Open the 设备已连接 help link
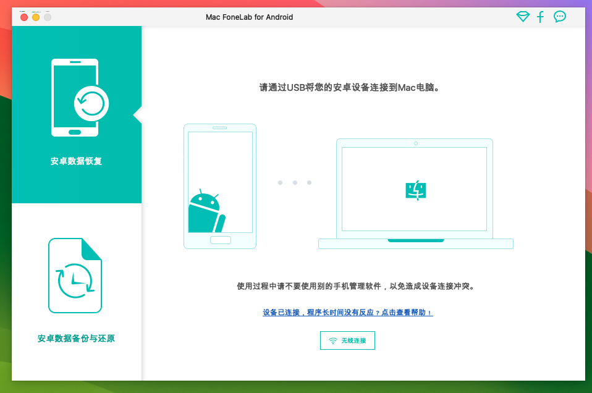 click(x=348, y=313)
